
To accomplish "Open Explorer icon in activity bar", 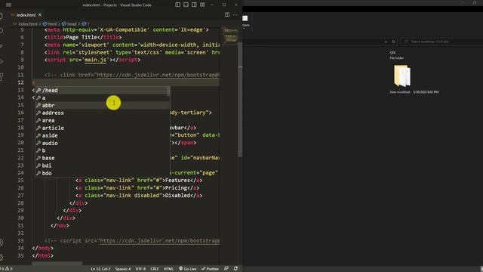I will pos(2,16).
